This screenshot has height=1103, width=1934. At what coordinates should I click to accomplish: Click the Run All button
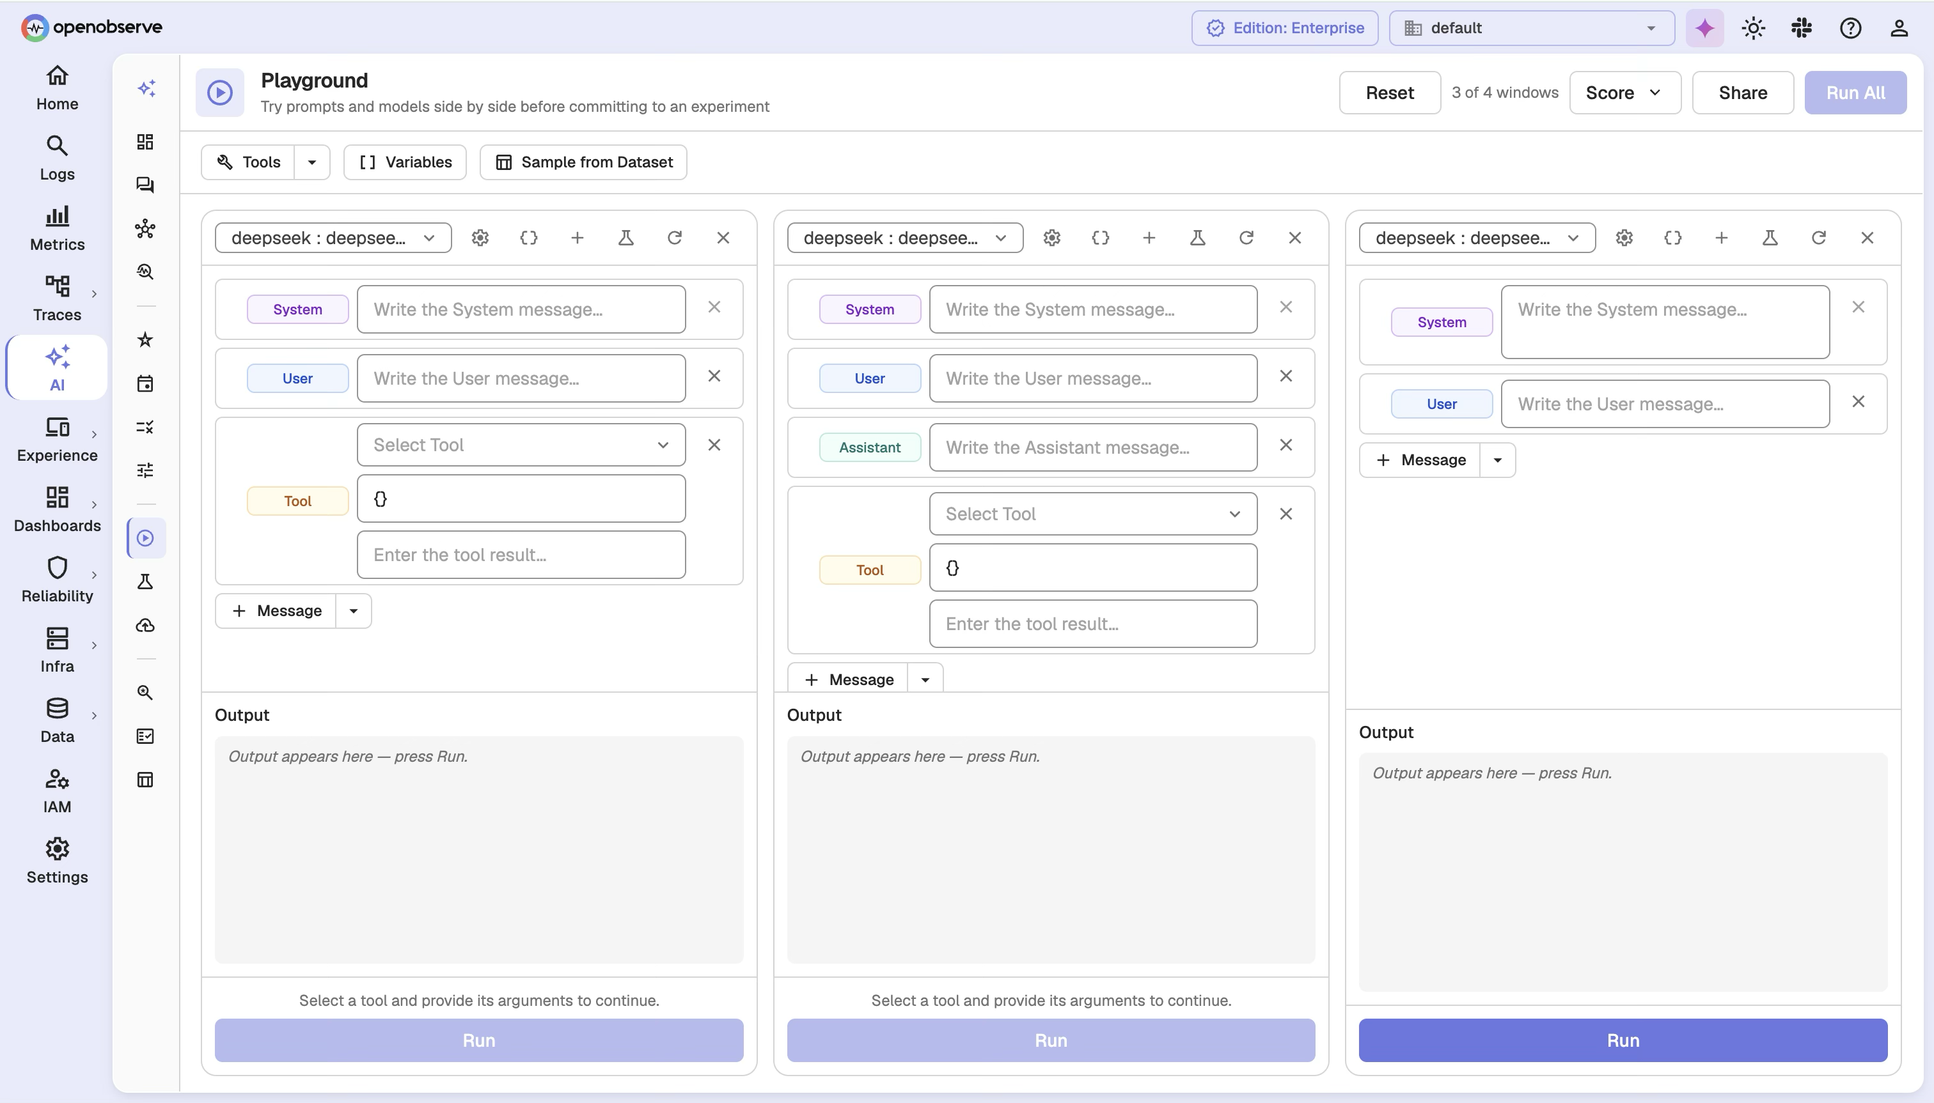(x=1855, y=93)
